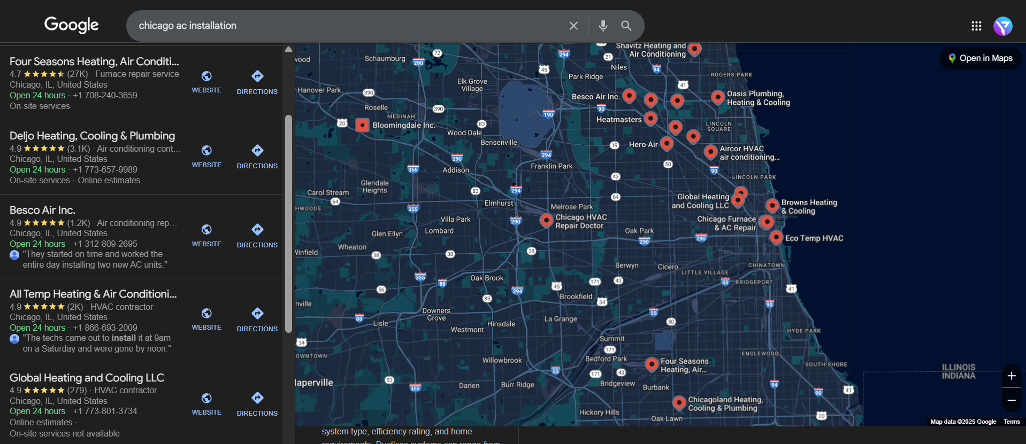1026x444 pixels.
Task: Open the account profile avatar
Action: click(1003, 26)
